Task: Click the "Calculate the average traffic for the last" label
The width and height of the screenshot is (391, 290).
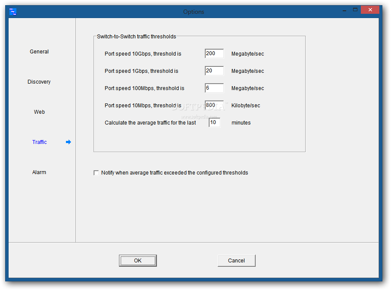Action: (x=150, y=123)
